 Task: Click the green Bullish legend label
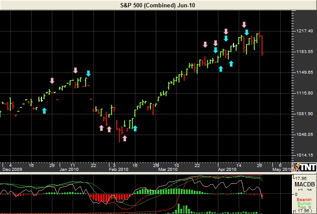pos(304,204)
